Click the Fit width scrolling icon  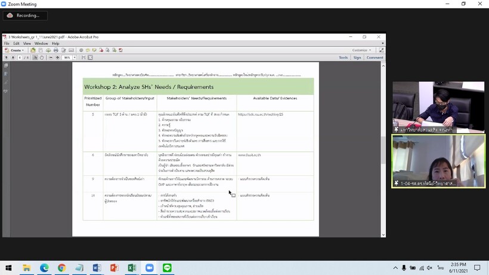(x=83, y=58)
